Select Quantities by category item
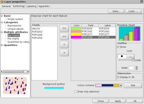Viewport: 144px width, 104px height. [x=18, y=42]
